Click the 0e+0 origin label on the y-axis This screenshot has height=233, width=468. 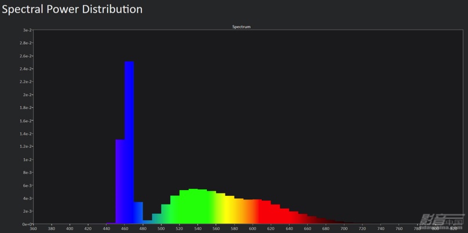point(27,224)
